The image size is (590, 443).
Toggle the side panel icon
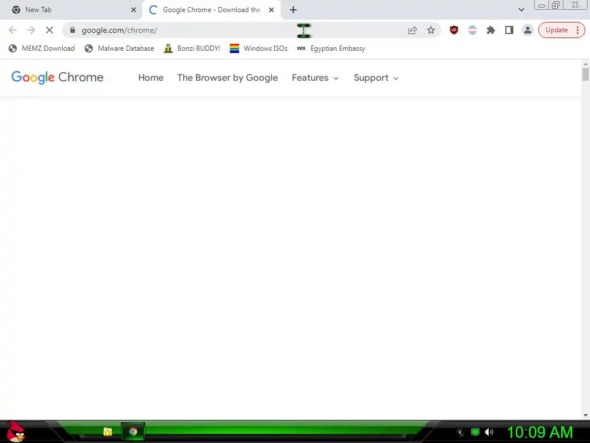tap(509, 30)
